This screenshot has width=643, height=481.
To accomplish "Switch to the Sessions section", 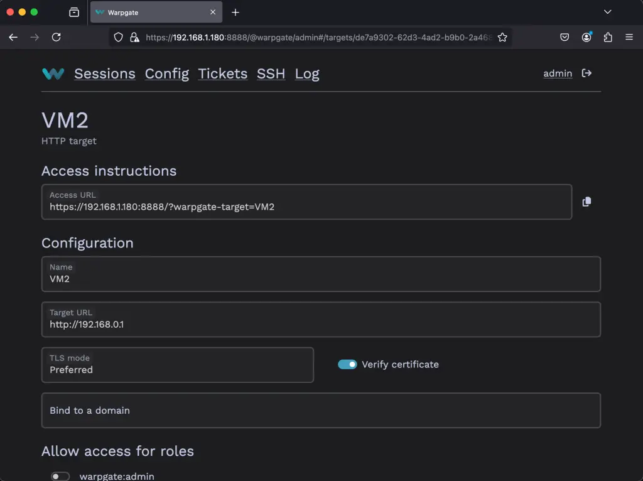I will 104,73.
